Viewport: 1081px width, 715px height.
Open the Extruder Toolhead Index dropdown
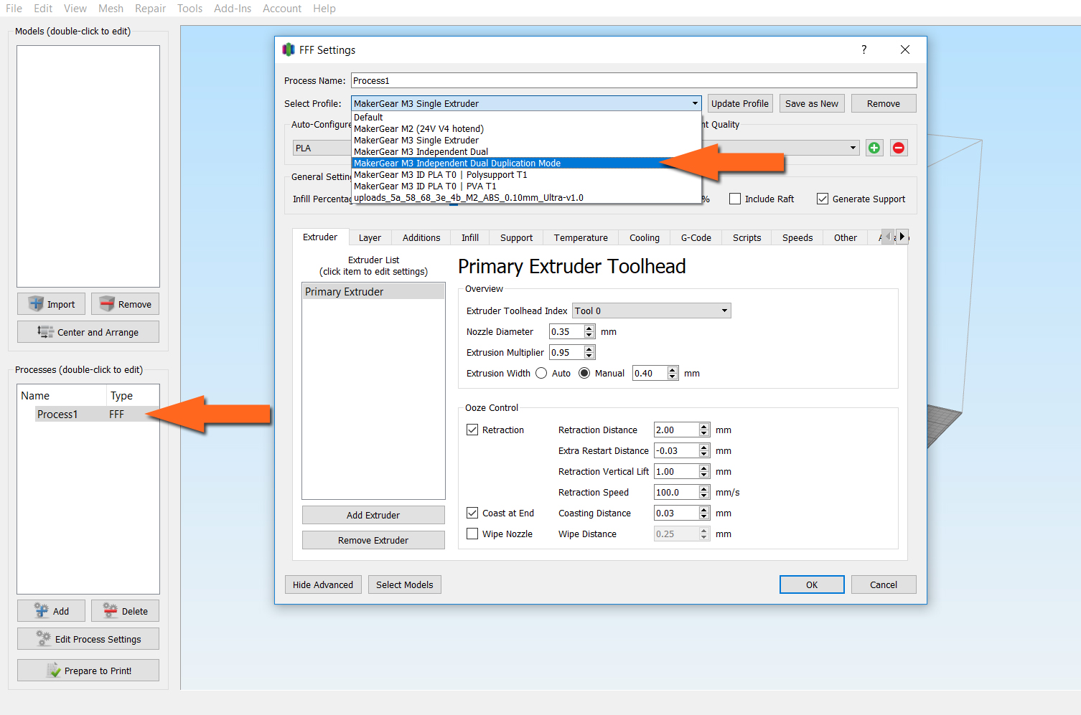tap(651, 311)
